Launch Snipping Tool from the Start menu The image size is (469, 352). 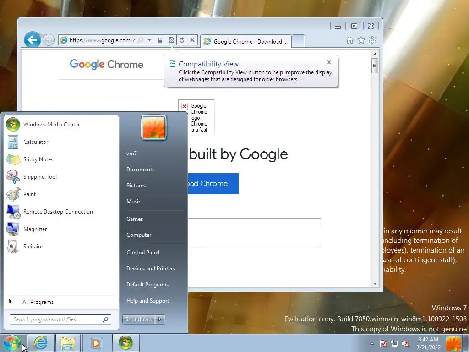click(61, 176)
